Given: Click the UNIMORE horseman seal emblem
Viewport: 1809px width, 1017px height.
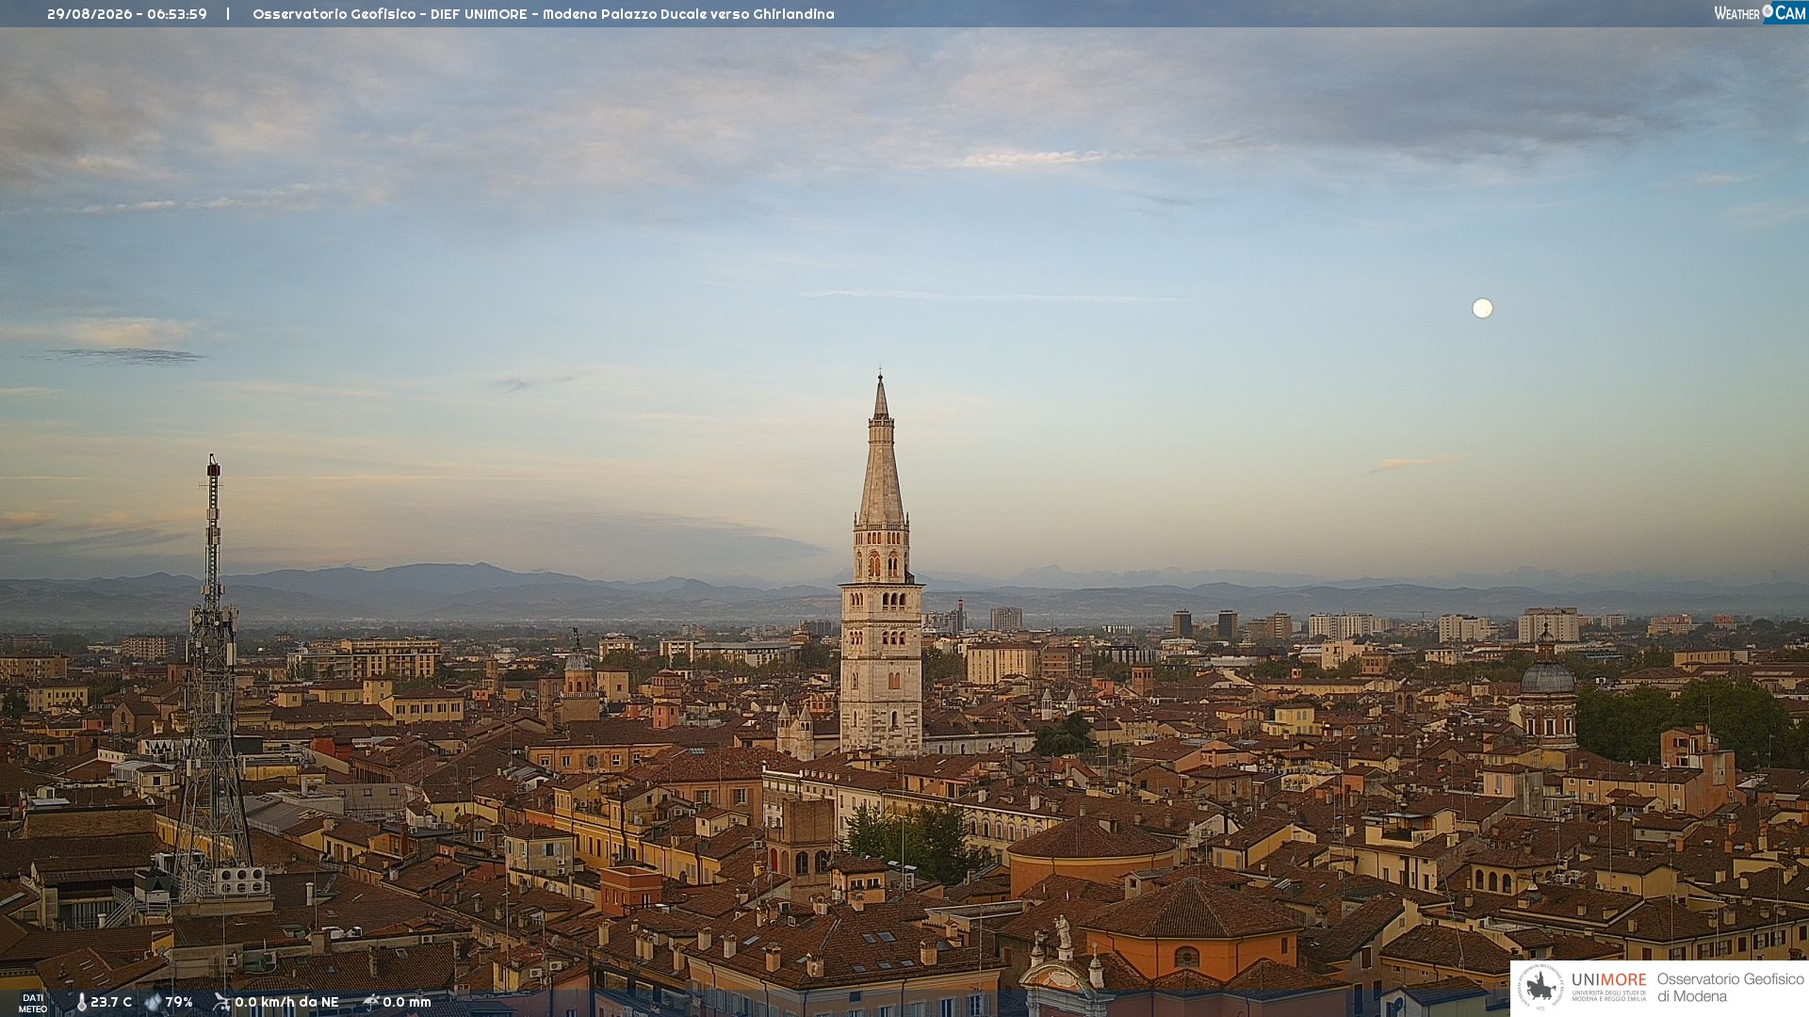Looking at the screenshot, I should coord(1540,987).
